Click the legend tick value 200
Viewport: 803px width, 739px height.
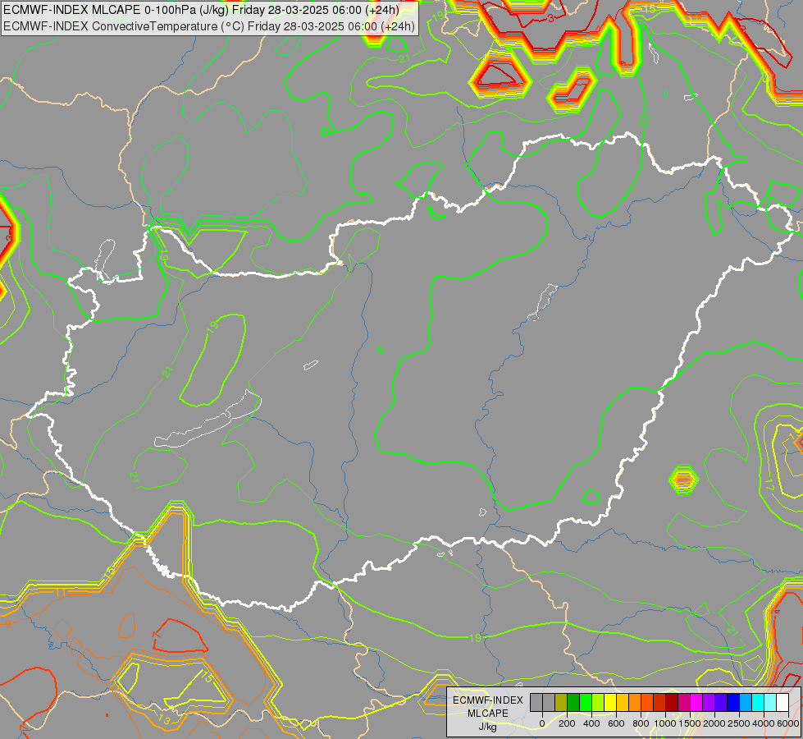click(567, 723)
